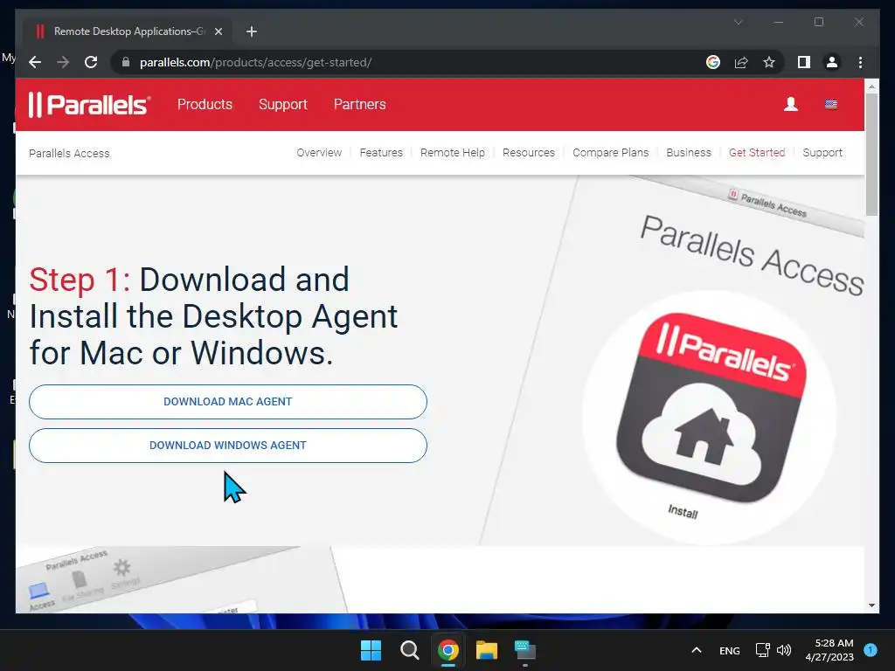Open Remote Help page
Screen dimensions: 895x671
tap(452, 152)
